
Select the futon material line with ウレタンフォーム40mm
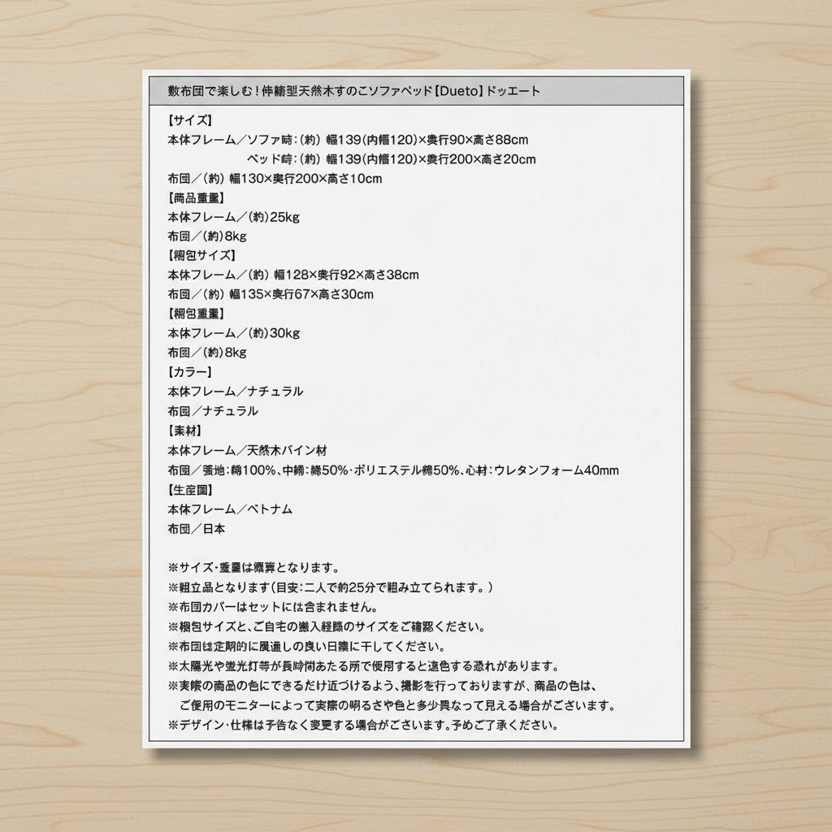point(393,470)
